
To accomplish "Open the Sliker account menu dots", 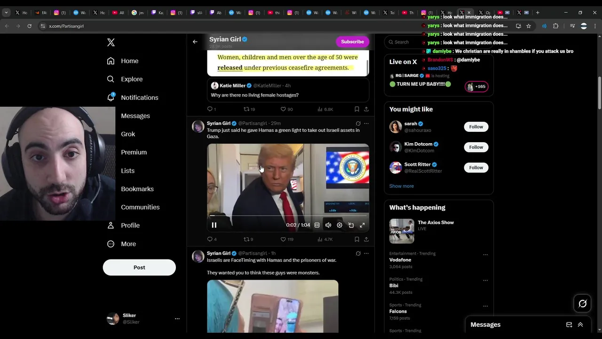I will [177, 319].
